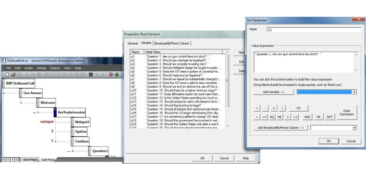366x180 pixels.
Task: Open the Help menu
Action: click(x=78, y=68)
